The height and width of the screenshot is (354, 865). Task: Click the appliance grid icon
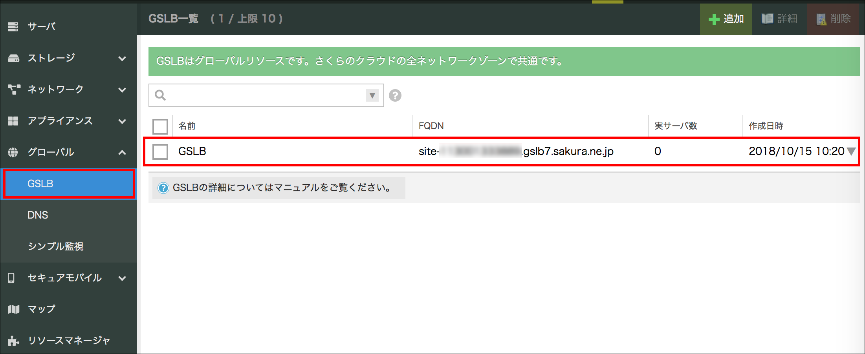point(13,121)
